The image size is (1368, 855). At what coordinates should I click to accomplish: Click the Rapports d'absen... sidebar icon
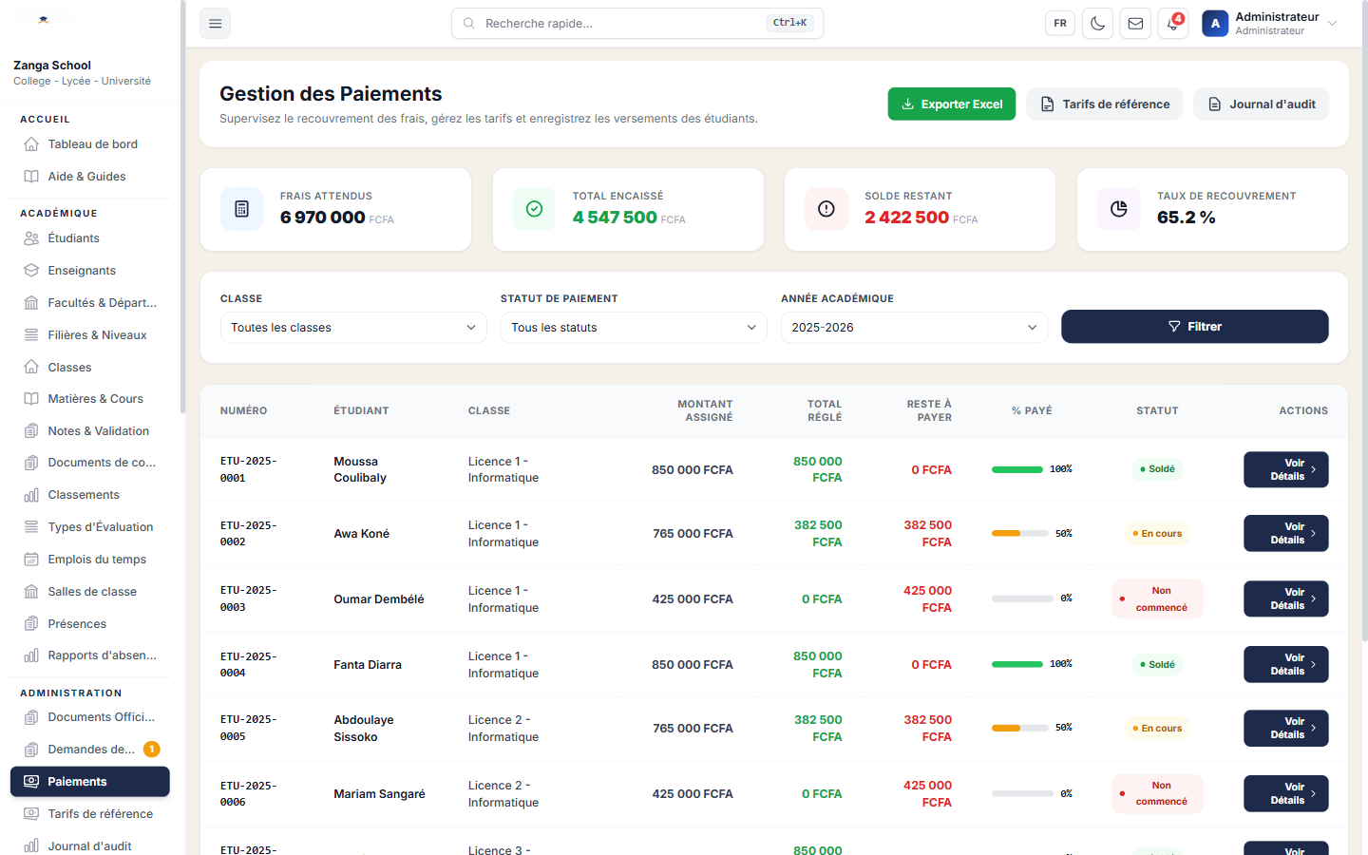point(31,655)
